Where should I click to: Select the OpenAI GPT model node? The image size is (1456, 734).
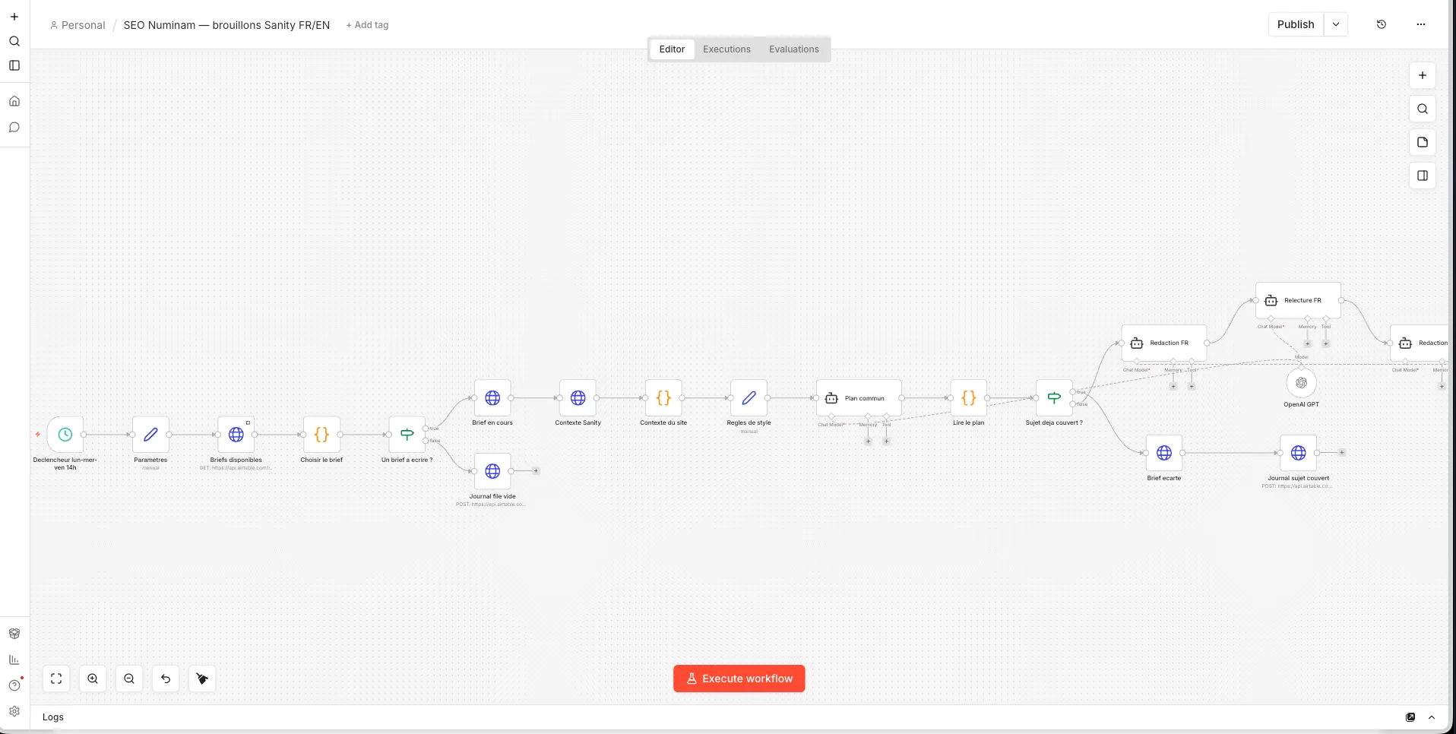click(x=1302, y=383)
